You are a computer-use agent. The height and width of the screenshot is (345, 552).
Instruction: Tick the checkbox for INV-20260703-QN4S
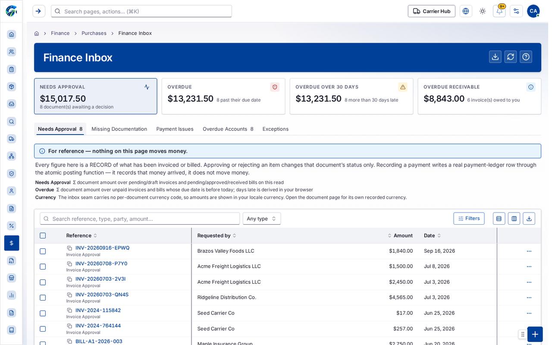[43, 298]
